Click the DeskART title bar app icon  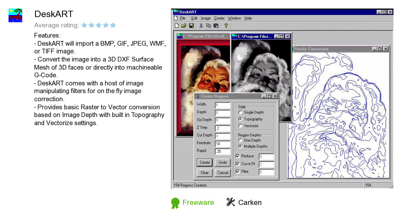pyautogui.click(x=176, y=12)
